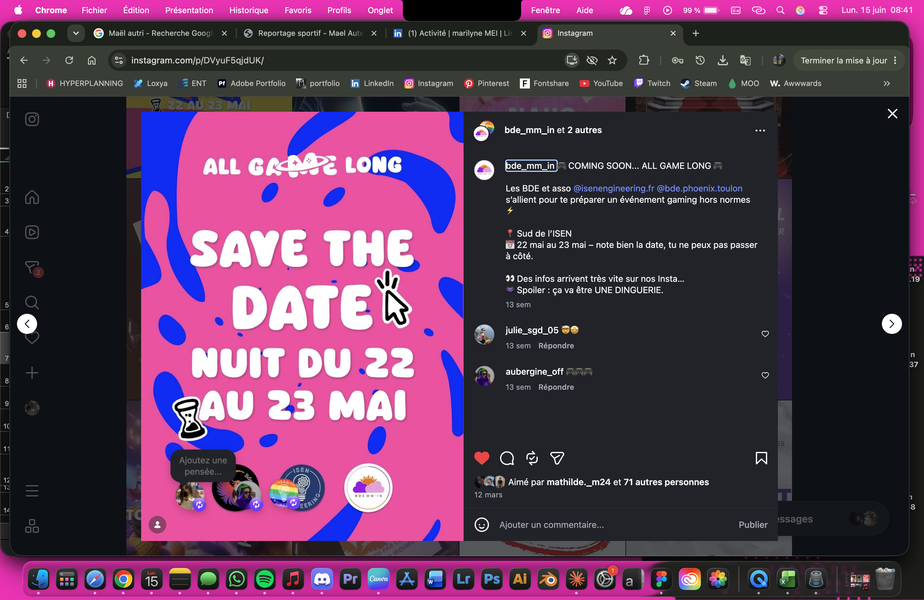Close the post overlay with X

tap(893, 114)
